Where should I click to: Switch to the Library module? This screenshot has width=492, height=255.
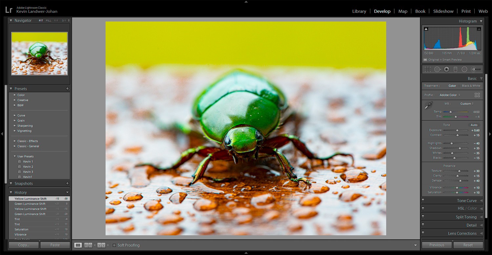[x=359, y=11]
